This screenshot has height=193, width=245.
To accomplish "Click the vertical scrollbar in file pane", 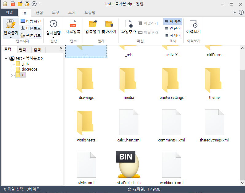I will [242, 123].
